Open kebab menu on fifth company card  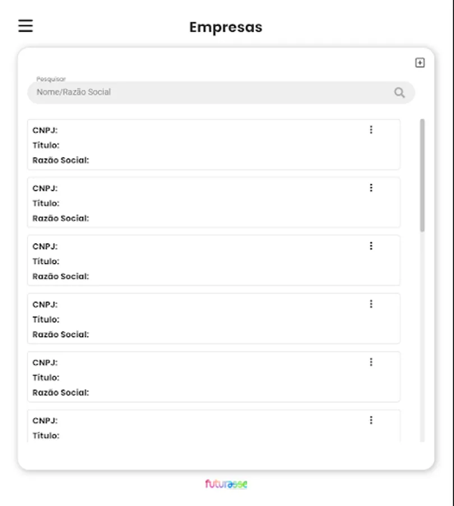tap(371, 362)
